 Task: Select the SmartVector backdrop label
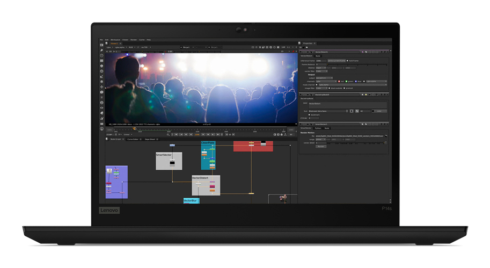164,155
